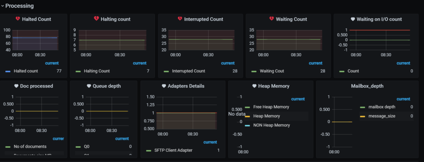The image size is (424, 162).
Task: Click heart icon on Adapters Details panel
Action: [x=164, y=86]
